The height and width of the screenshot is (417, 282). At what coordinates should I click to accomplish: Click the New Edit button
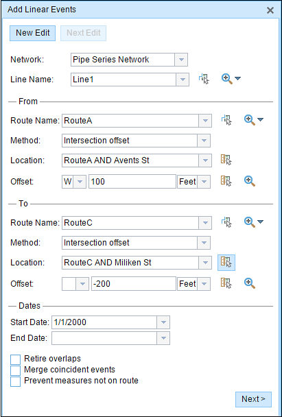click(x=32, y=33)
